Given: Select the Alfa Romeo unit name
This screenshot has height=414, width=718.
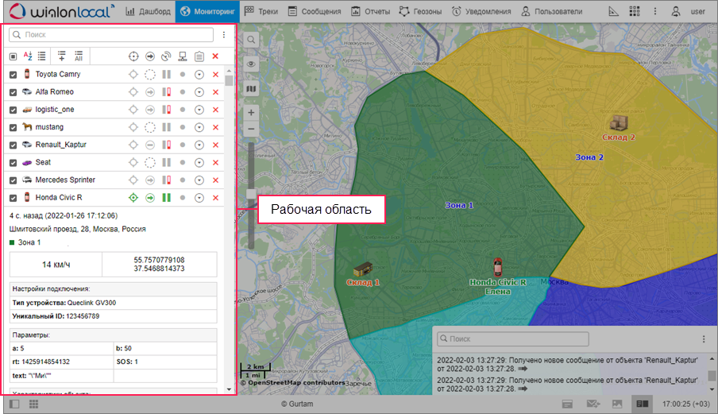Looking at the screenshot, I should click(x=55, y=91).
